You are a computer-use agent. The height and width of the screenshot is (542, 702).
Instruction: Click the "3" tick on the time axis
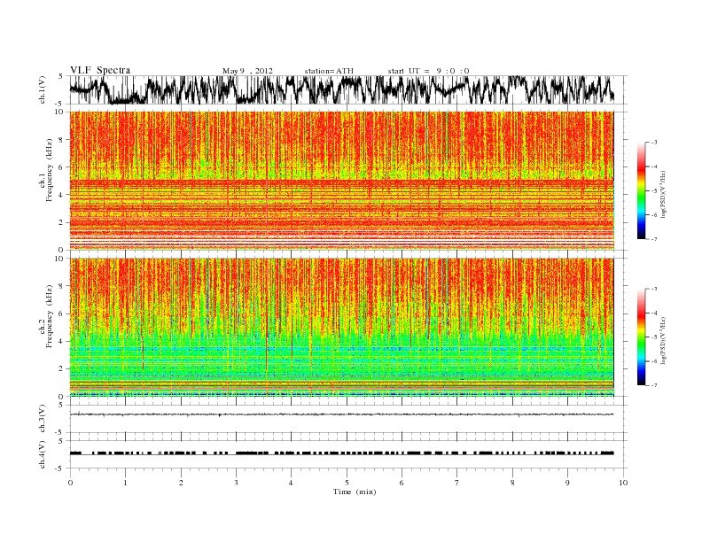coord(237,483)
